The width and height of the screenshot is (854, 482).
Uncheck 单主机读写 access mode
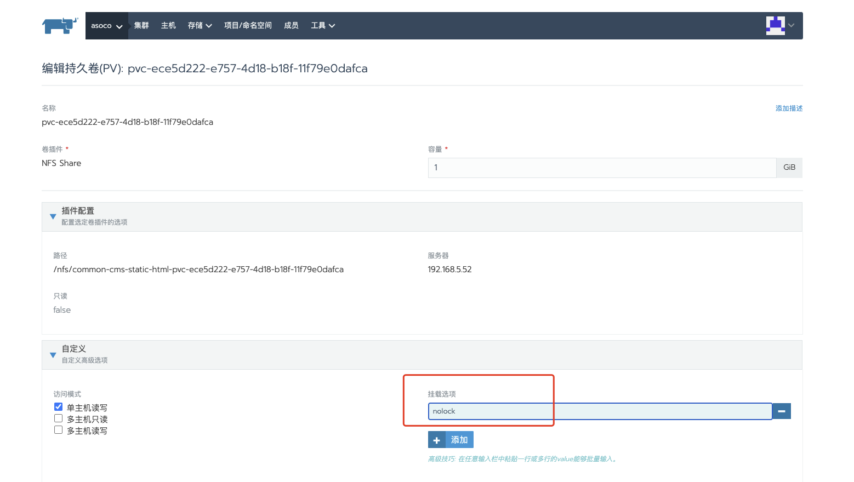tap(58, 407)
